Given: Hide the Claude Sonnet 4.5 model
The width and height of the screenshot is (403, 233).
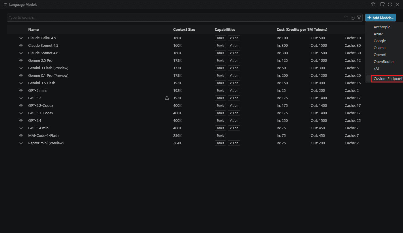Looking at the screenshot, I should [x=21, y=45].
